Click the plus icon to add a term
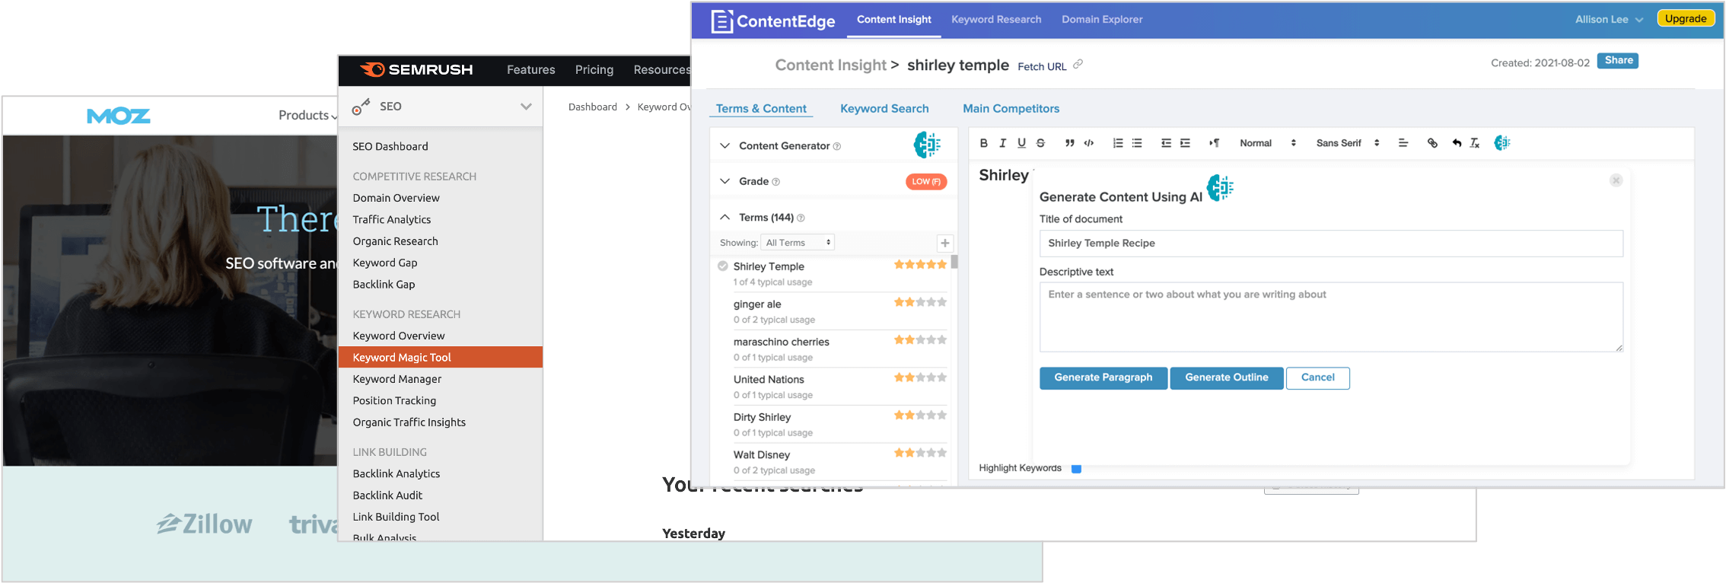This screenshot has height=583, width=1726. [944, 243]
